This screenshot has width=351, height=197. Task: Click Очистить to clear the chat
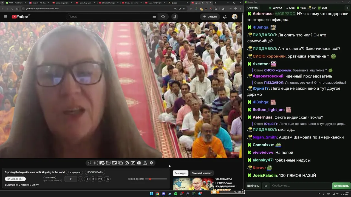point(253,8)
